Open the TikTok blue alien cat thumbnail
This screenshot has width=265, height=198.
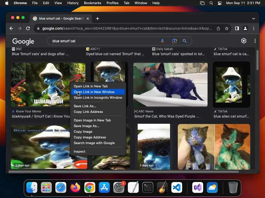(231, 85)
